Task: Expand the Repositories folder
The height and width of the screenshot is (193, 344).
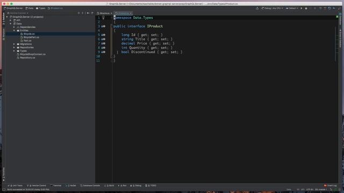Action: coord(14,48)
